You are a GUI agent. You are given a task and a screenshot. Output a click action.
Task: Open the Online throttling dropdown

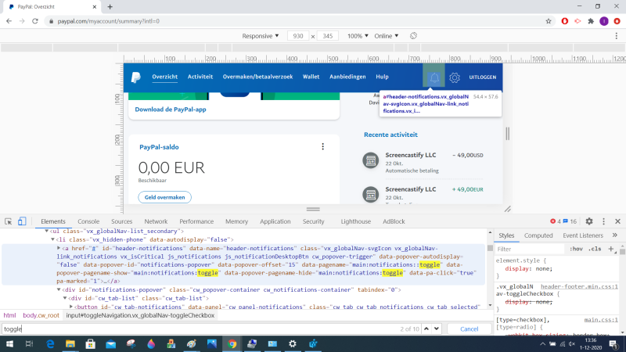coord(386,36)
